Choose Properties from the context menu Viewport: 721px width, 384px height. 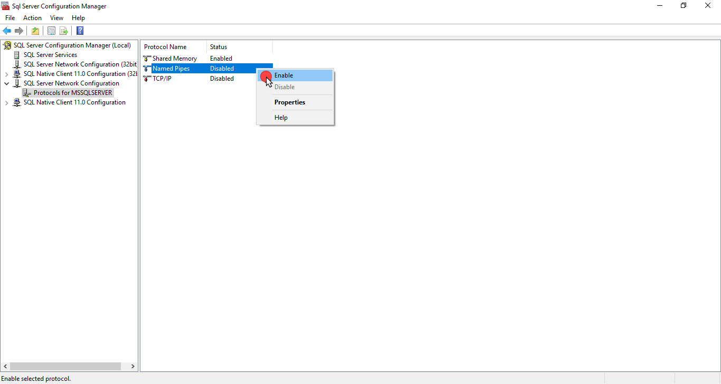(x=289, y=102)
